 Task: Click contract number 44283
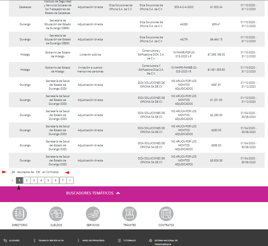point(184,24)
